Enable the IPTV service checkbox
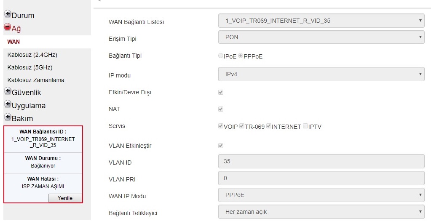 pos(305,126)
